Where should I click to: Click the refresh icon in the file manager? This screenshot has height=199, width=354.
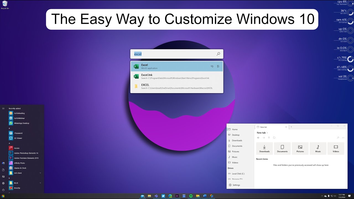point(274,138)
